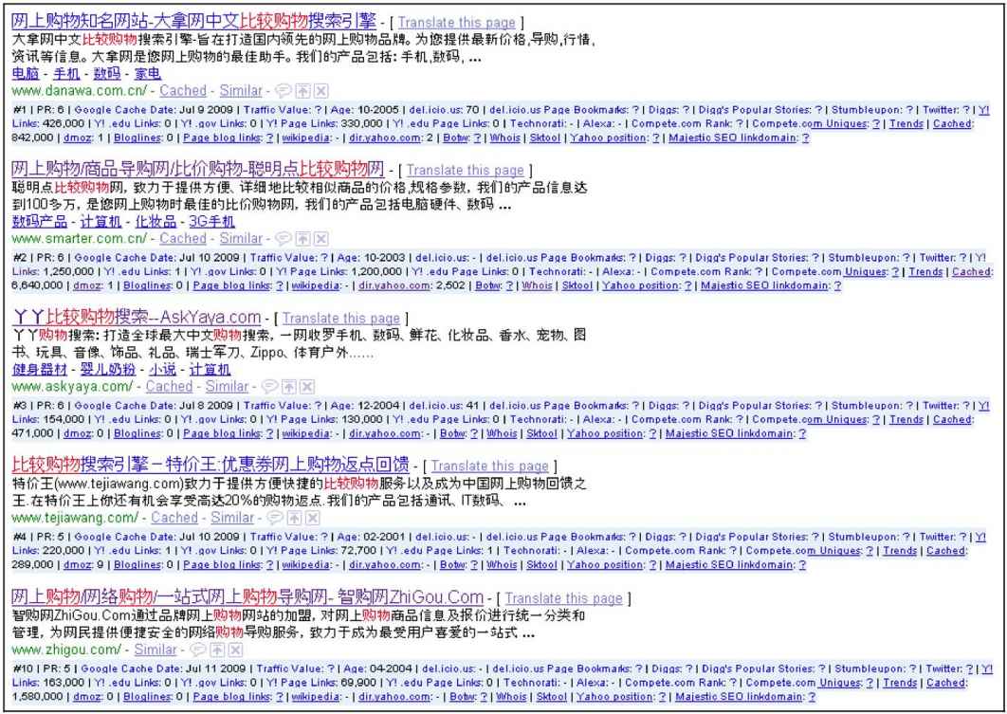The width and height of the screenshot is (1007, 714).
Task: Open the Similar link beside www.askyaya.com
Action: click(227, 387)
